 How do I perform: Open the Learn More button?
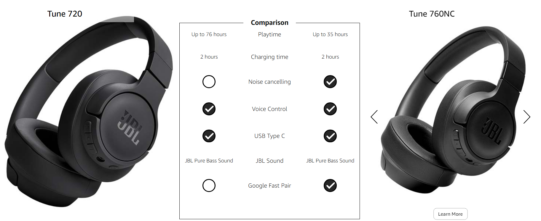pos(450,214)
